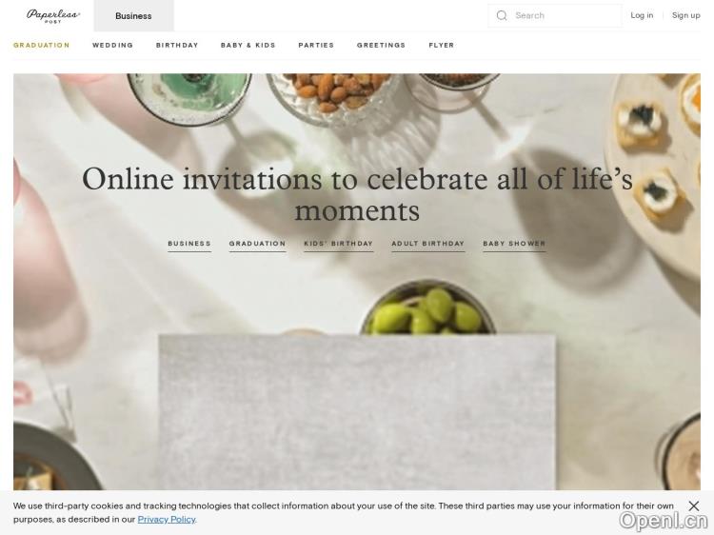Open the Adult Birthday hero link
Image resolution: width=714 pixels, height=535 pixels.
tap(428, 244)
